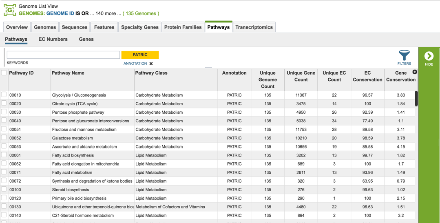Click the GENOME ID query link
The width and height of the screenshot is (440, 223).
60,13
